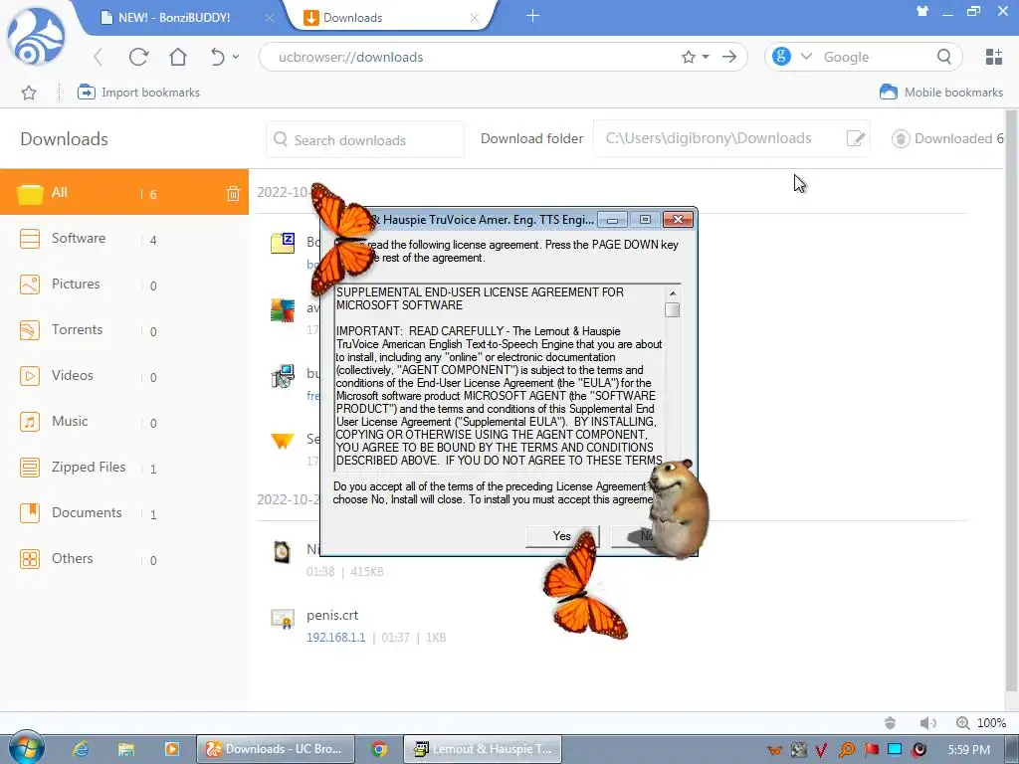Click Yes to accept the license agreement
The height and width of the screenshot is (764, 1019).
(x=561, y=536)
